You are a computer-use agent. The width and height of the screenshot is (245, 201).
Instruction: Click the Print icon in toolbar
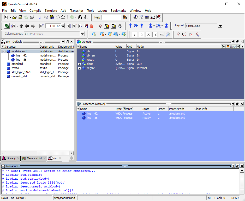[32, 17]
